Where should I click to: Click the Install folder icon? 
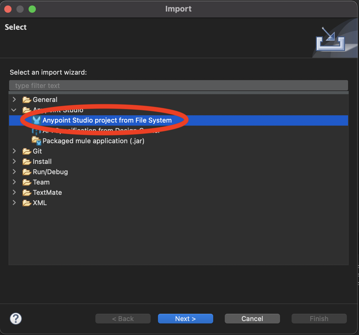point(27,161)
